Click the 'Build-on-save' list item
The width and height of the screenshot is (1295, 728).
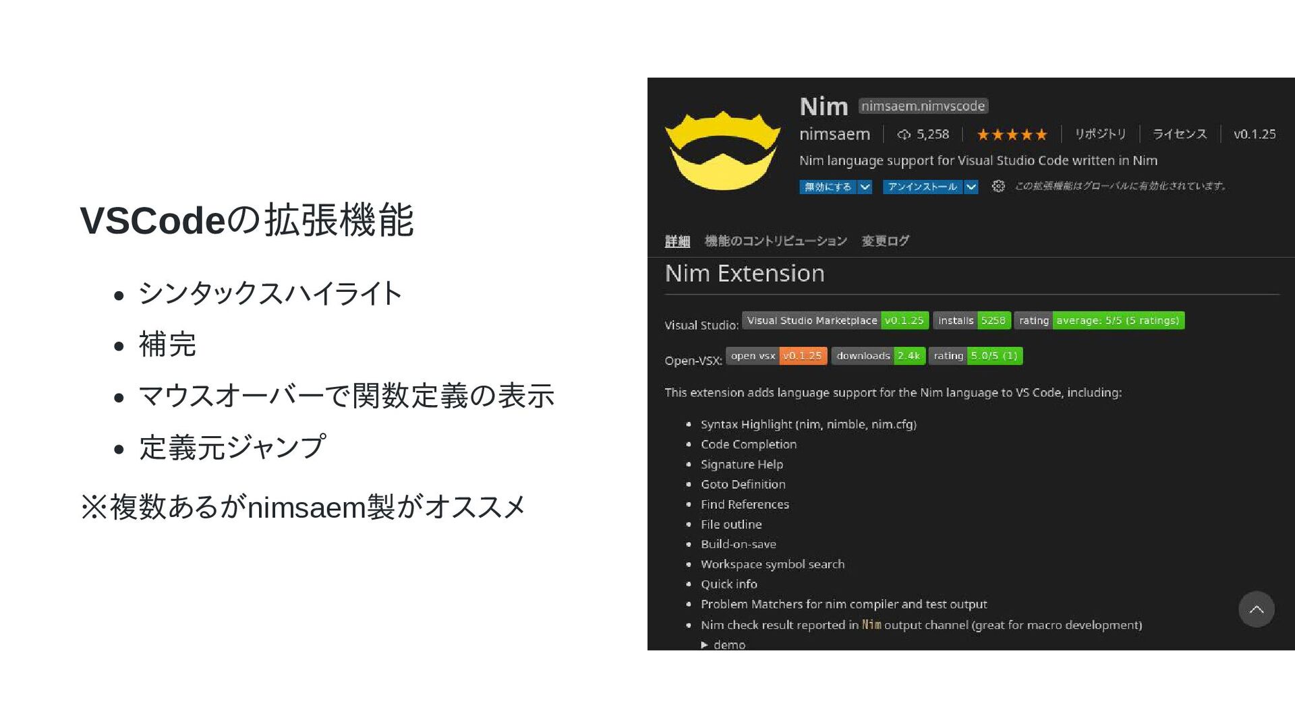click(739, 544)
